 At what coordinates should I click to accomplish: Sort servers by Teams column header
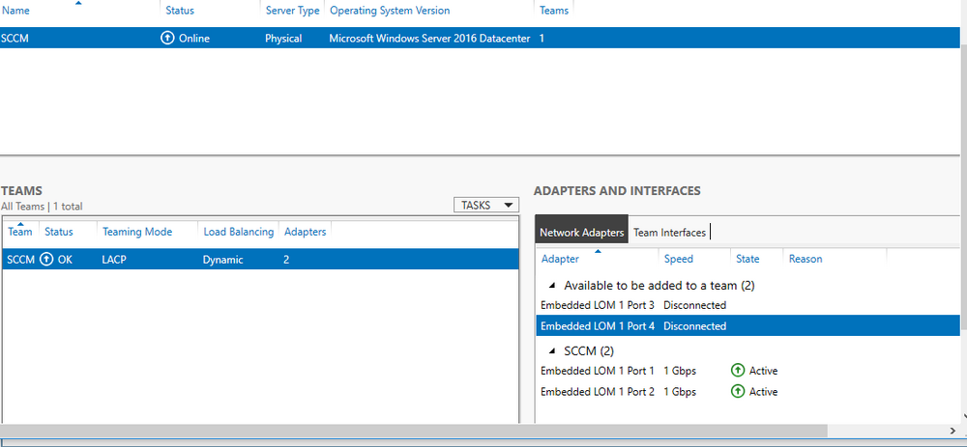click(554, 11)
